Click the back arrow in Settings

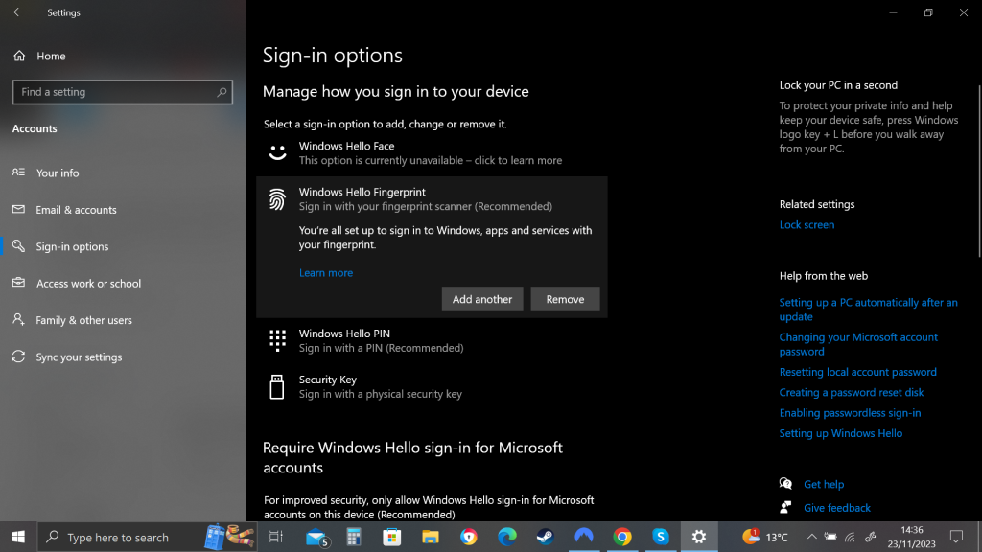tap(18, 13)
